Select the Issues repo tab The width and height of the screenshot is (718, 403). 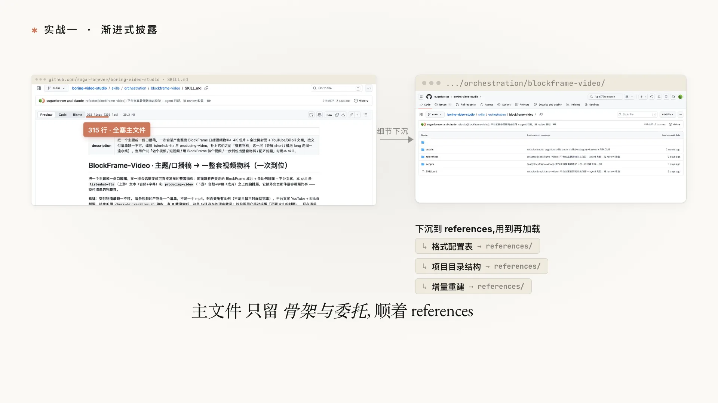click(443, 104)
